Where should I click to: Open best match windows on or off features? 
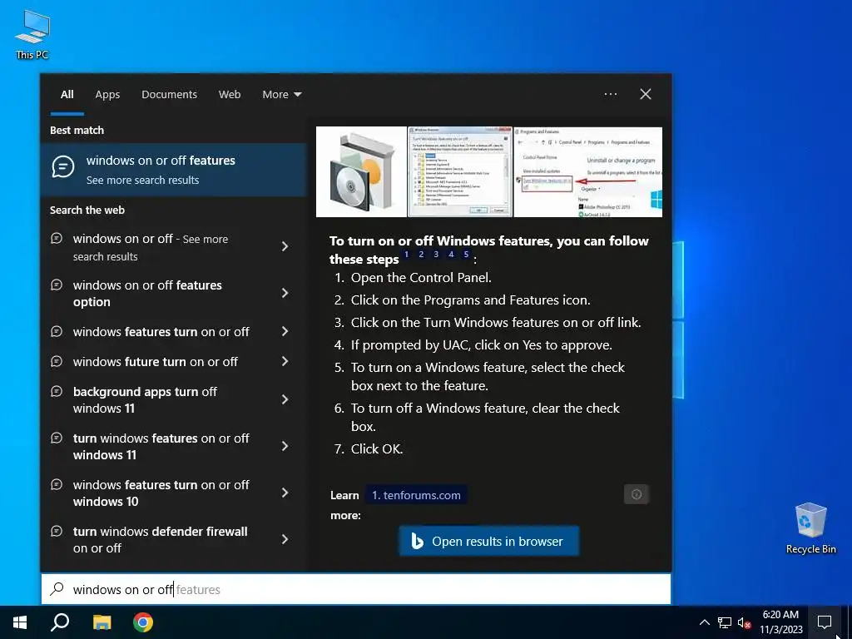[174, 170]
